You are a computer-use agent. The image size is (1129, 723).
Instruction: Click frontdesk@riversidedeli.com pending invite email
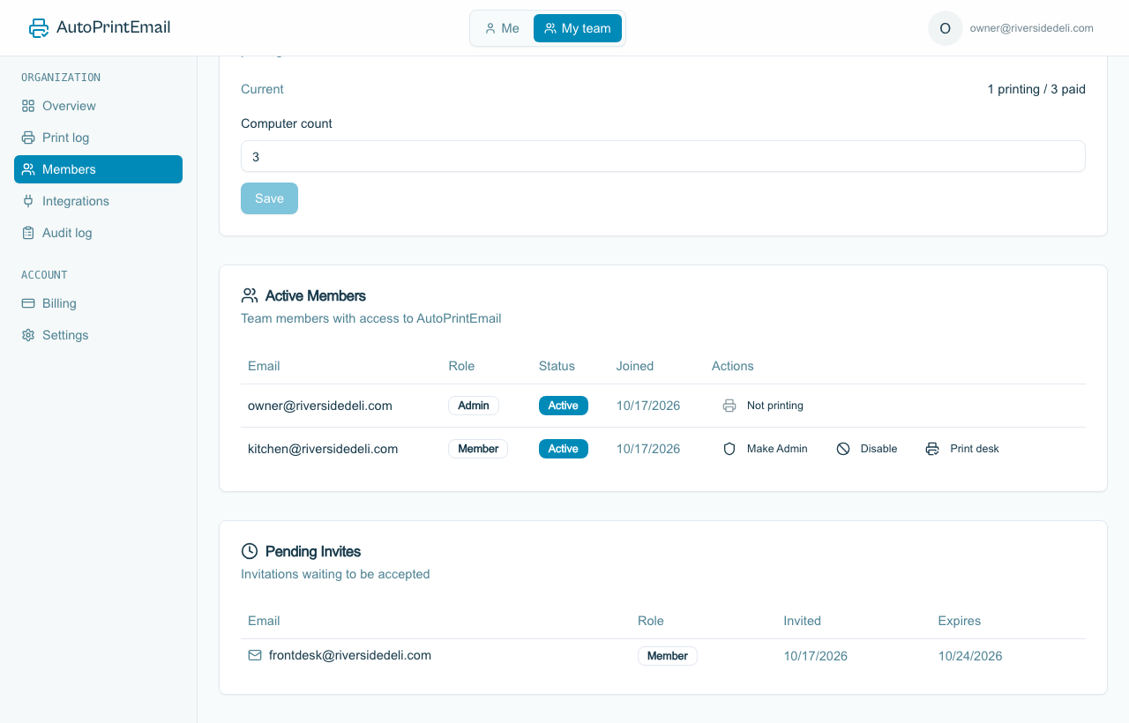tap(350, 655)
